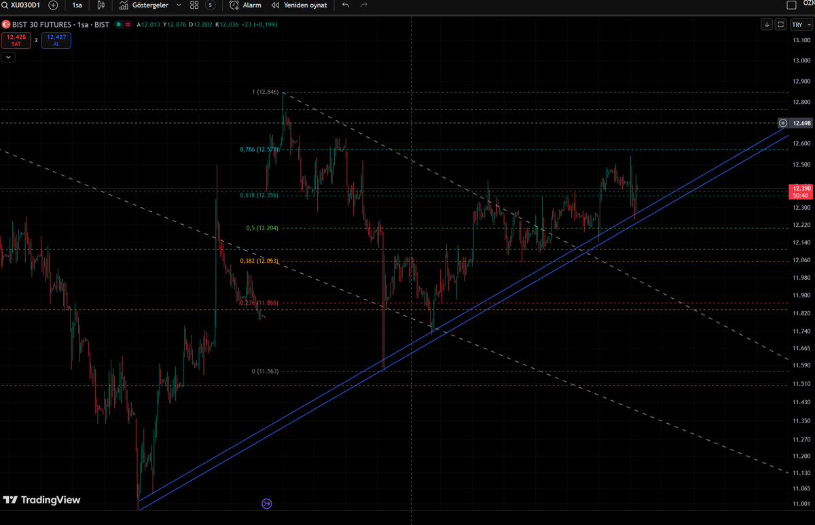Click the plus icon beside 12.698 price

(783, 123)
